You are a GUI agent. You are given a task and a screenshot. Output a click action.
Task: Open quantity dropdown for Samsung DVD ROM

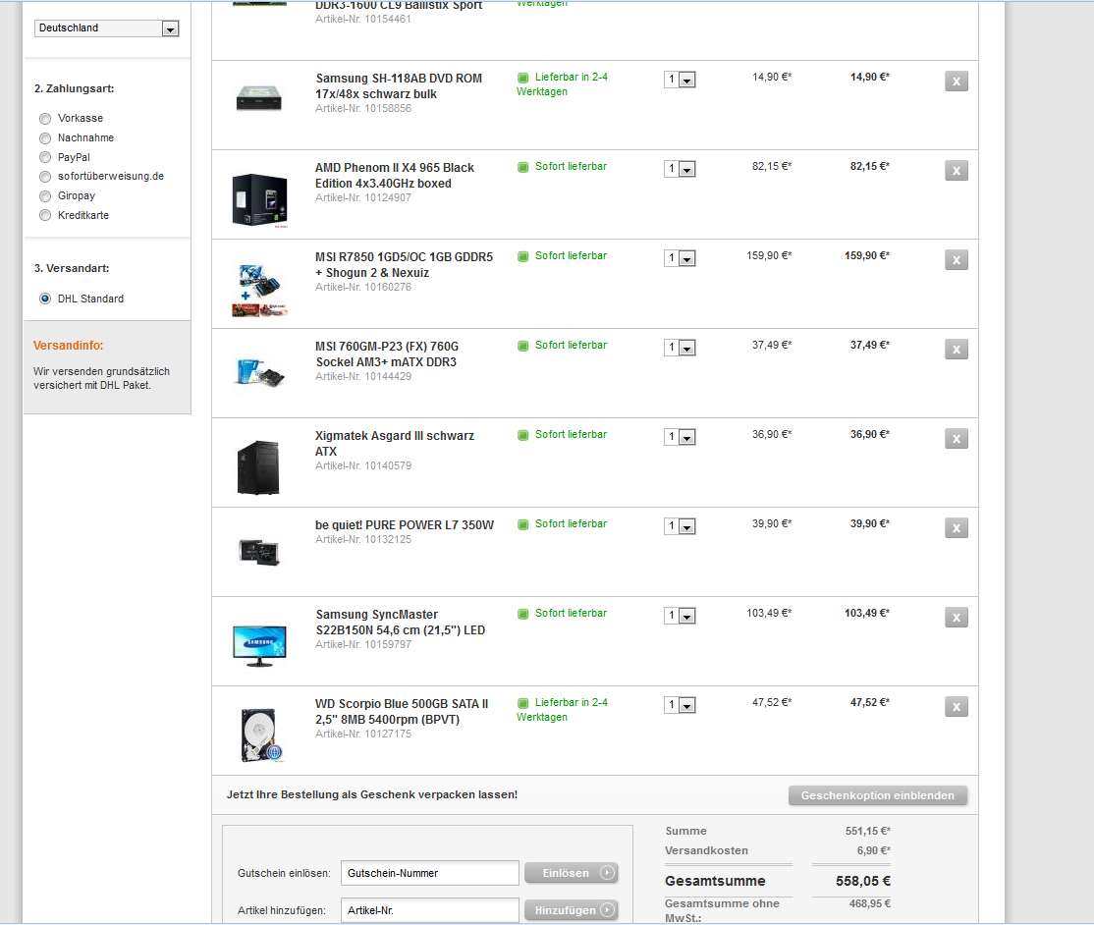(x=680, y=80)
